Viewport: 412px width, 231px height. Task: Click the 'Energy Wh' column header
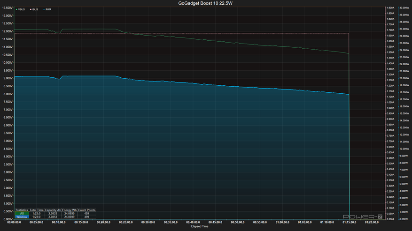tap(70, 210)
